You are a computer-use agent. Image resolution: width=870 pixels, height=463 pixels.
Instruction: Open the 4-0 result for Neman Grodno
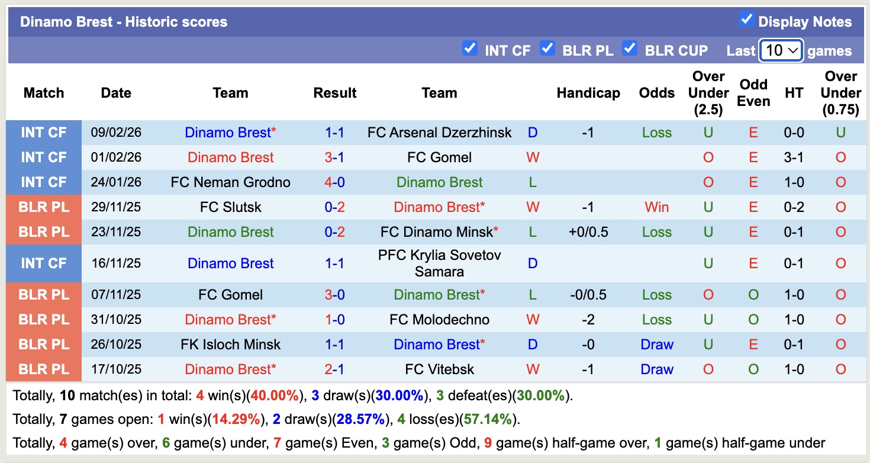334,182
